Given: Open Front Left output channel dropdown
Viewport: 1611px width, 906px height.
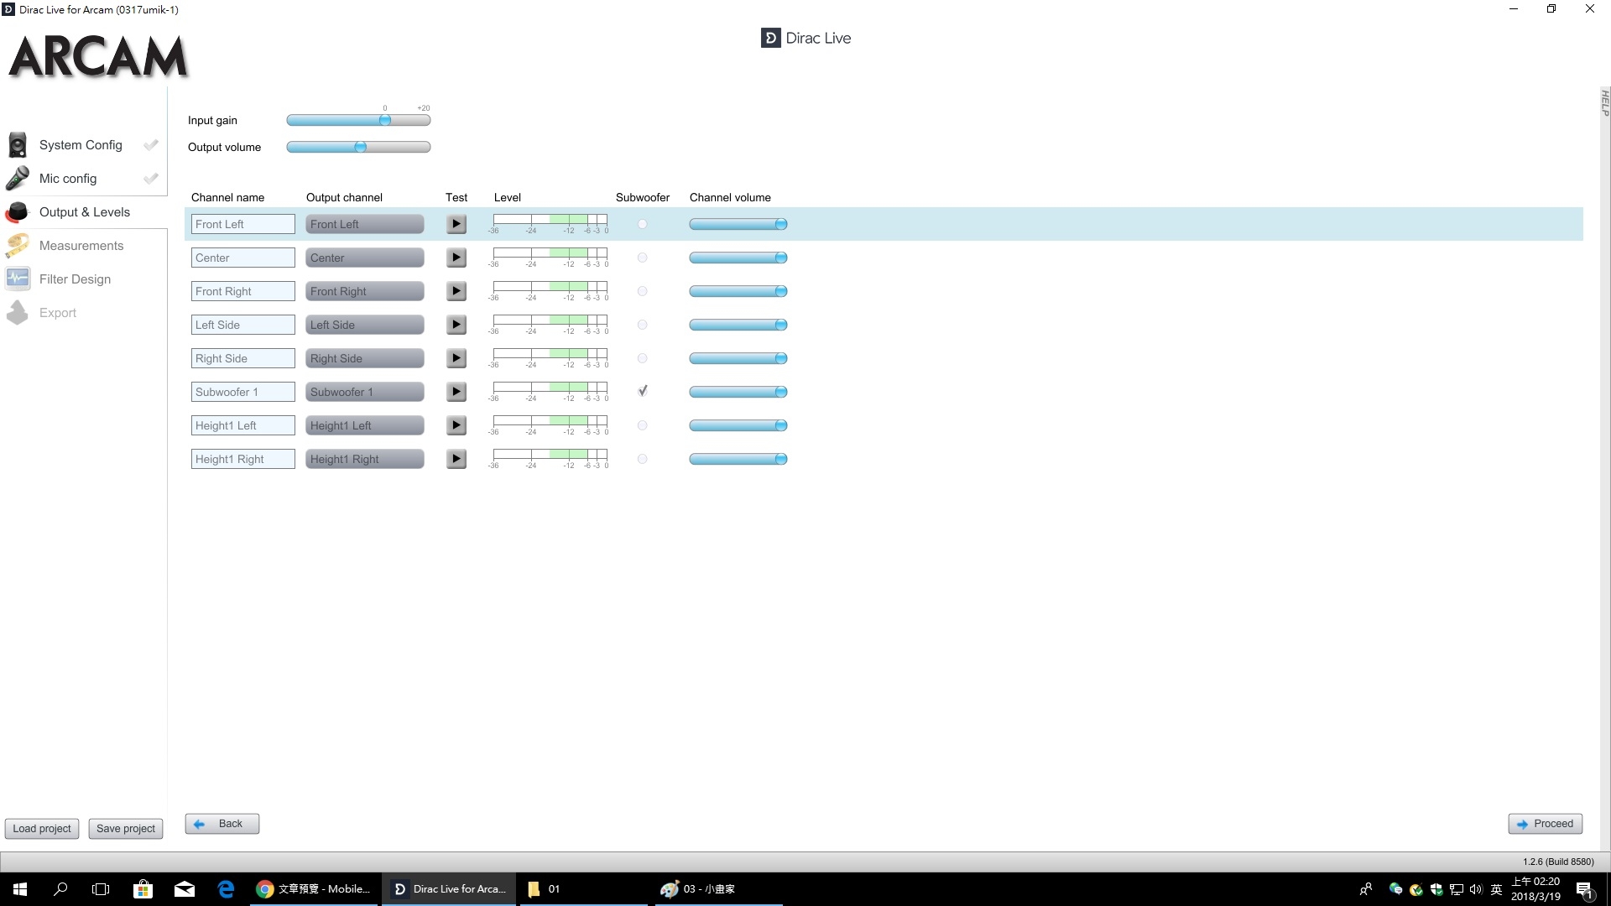Looking at the screenshot, I should (364, 224).
